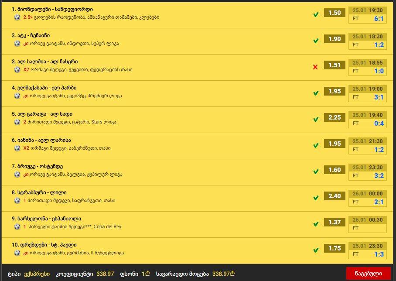Click the 3:2 final score
Viewport: 396px width, 281px height.
tap(379, 175)
